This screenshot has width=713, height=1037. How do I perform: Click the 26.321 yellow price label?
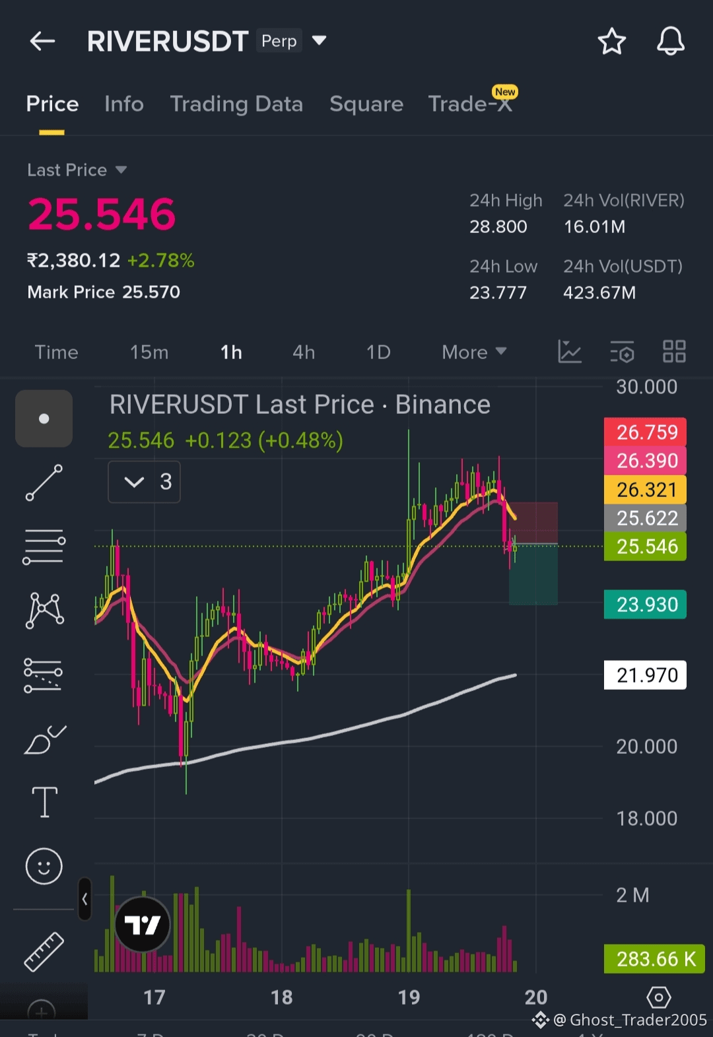645,490
